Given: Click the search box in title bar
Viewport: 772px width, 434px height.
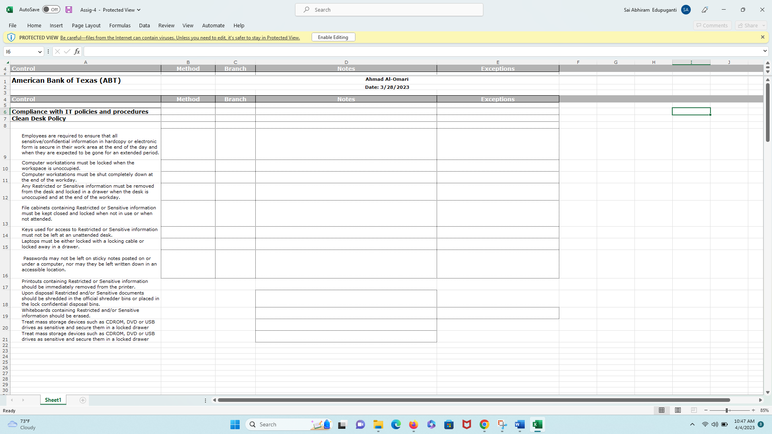Looking at the screenshot, I should pos(389,10).
